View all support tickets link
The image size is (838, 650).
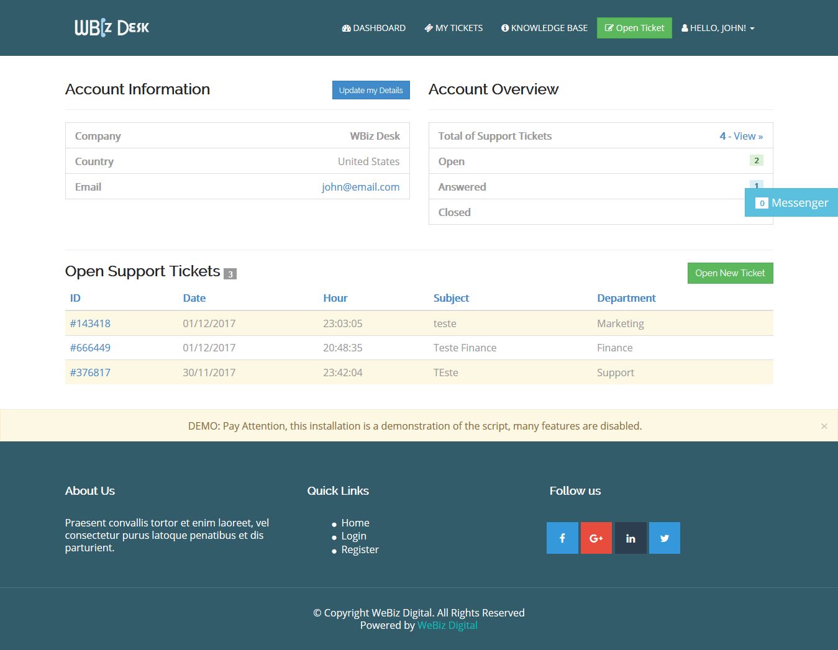(741, 136)
